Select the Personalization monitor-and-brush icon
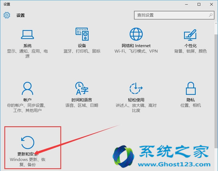 pos(190,34)
